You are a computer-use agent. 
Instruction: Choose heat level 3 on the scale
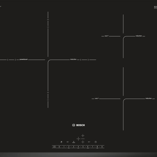tap(74, 147)
